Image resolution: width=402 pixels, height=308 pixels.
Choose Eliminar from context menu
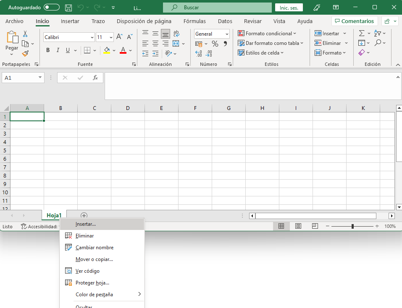click(x=102, y=236)
